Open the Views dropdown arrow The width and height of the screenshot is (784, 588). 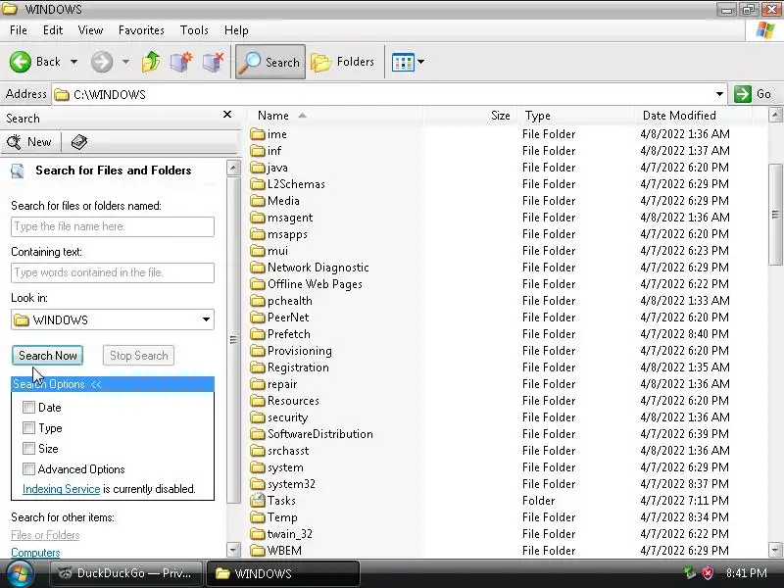point(421,62)
